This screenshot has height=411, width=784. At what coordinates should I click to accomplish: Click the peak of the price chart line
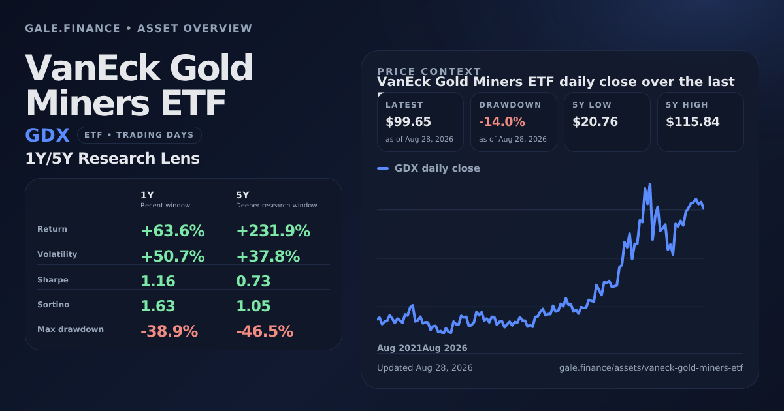coord(649,184)
